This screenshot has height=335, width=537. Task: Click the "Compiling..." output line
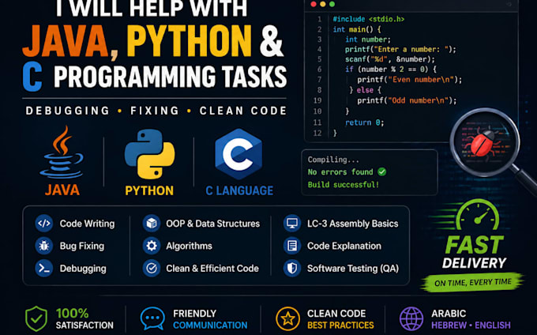pyautogui.click(x=333, y=160)
